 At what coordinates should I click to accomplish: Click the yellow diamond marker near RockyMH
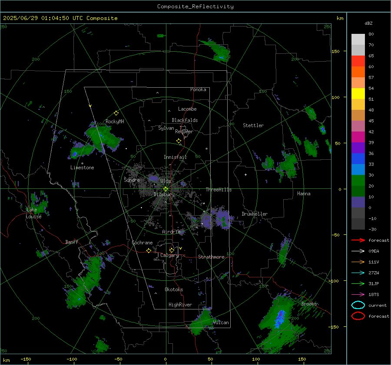point(116,113)
